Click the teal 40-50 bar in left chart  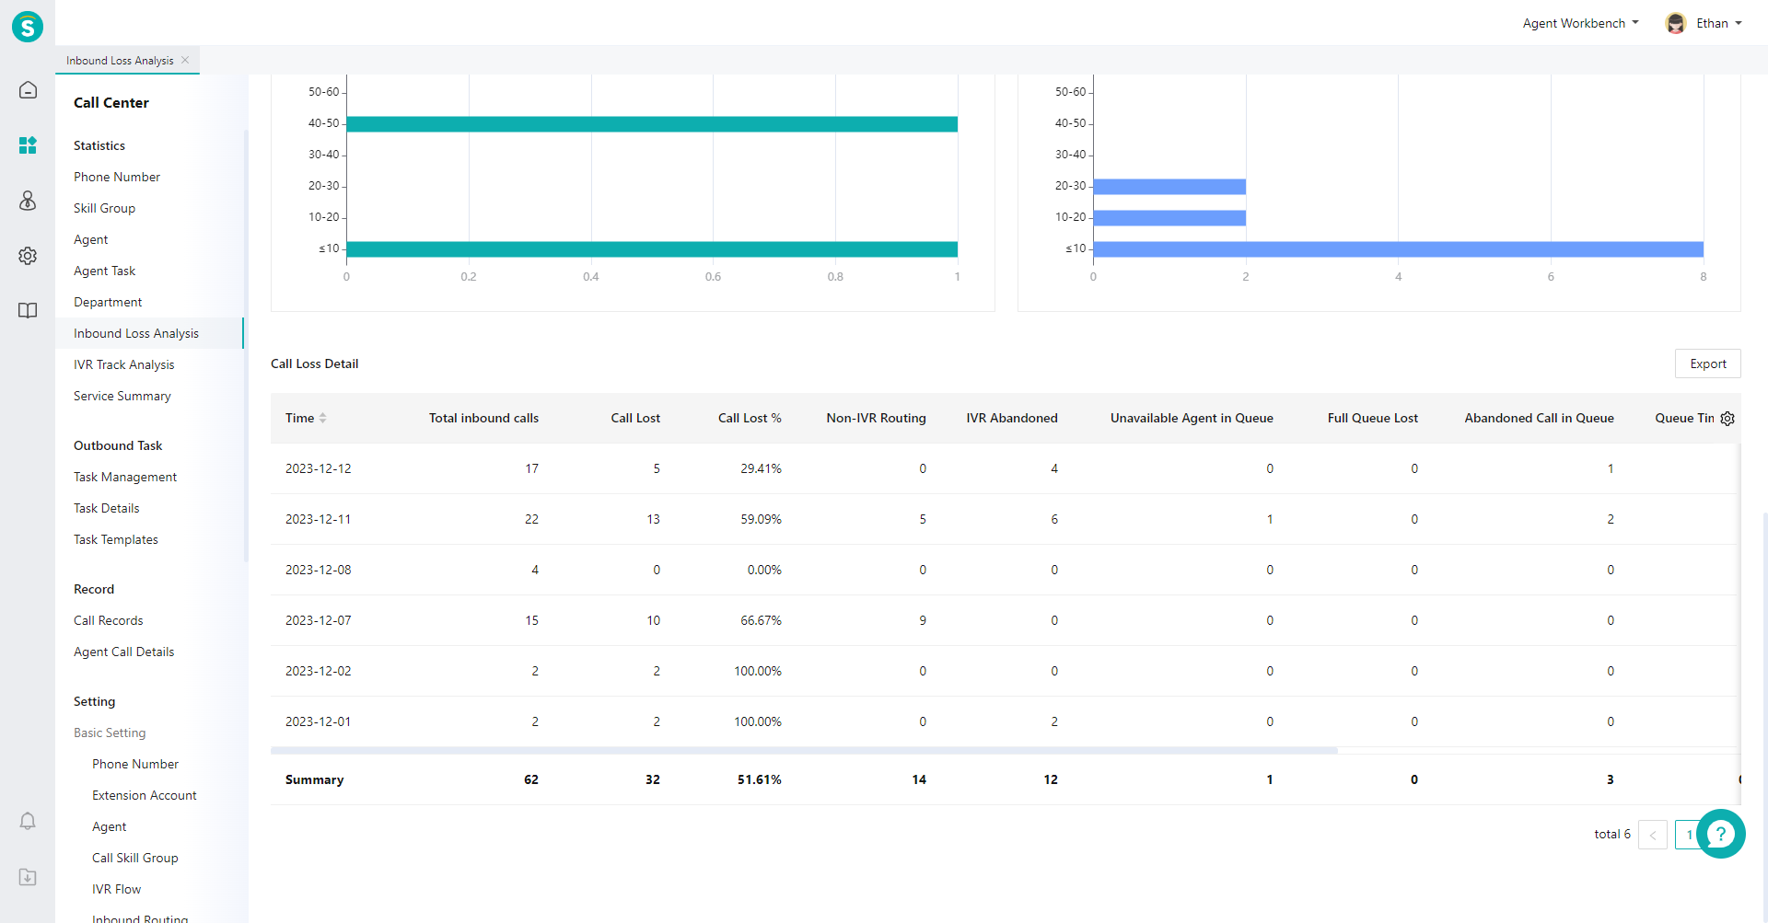pos(652,124)
